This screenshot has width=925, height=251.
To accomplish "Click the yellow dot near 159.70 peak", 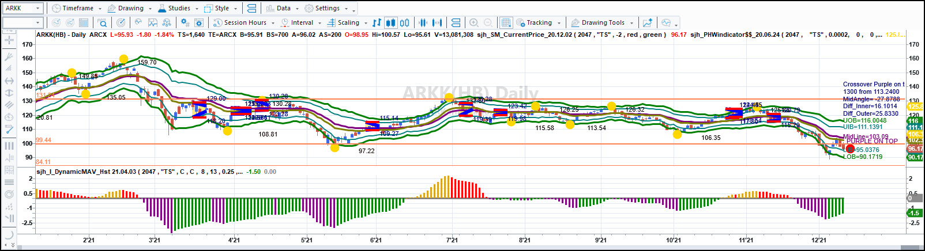I will point(123,59).
